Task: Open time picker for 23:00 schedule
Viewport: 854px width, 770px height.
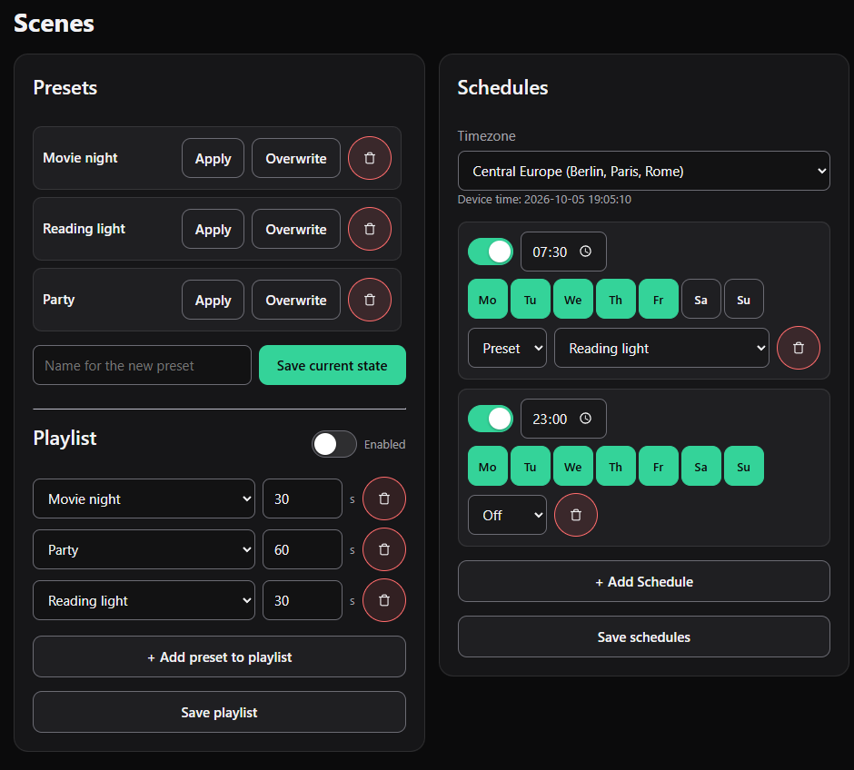Action: (585, 419)
